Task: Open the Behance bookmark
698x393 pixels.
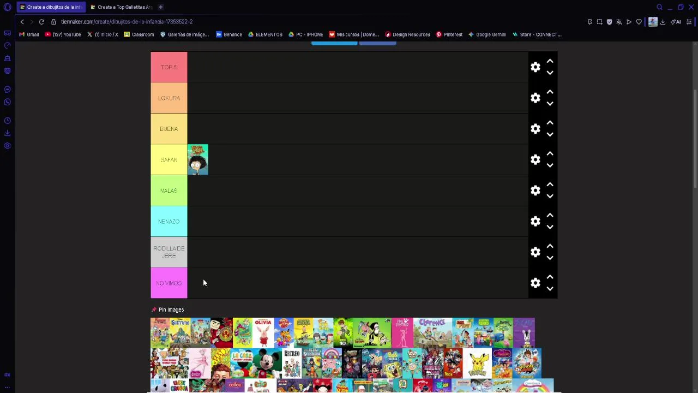Action: tap(229, 34)
